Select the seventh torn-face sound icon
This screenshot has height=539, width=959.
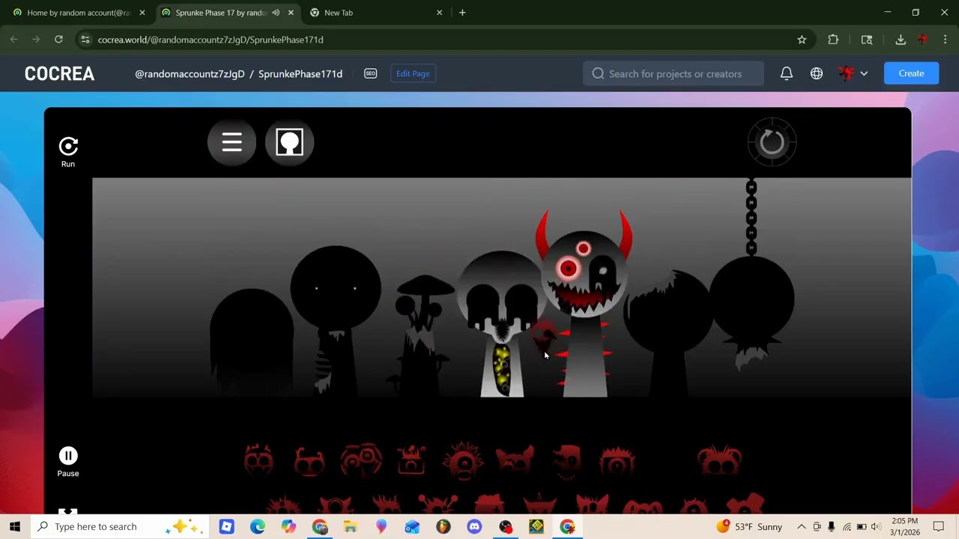point(566,460)
